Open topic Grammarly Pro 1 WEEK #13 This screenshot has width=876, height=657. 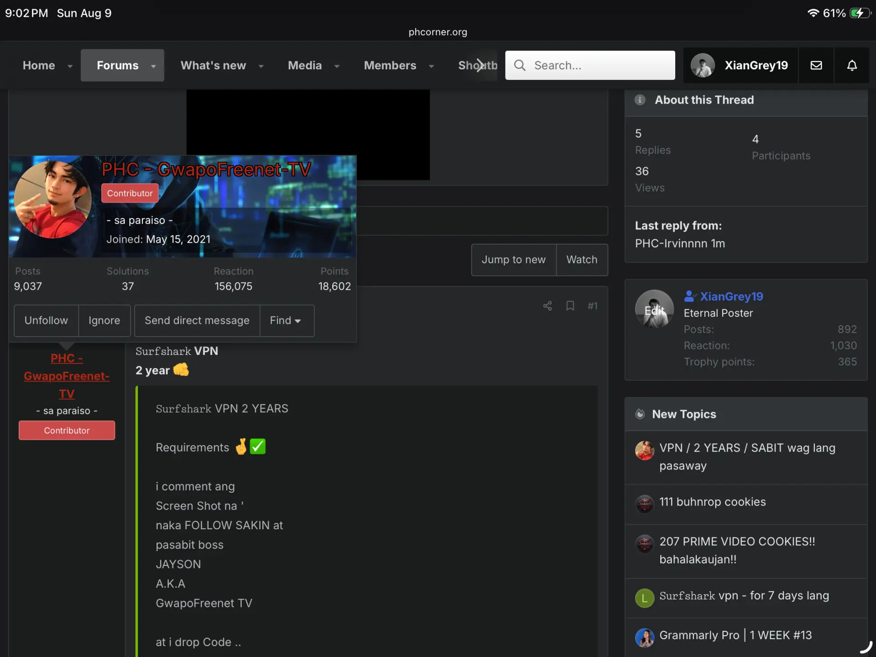pos(735,635)
